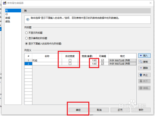This screenshot has width=155, height=116.
Task: Click the 机组 name cell in row 1
Action: point(47,60)
